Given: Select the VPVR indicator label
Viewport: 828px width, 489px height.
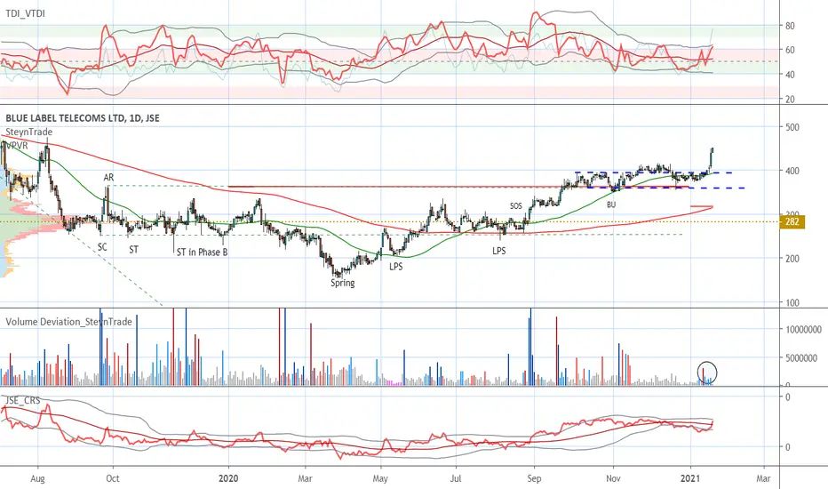Looking at the screenshot, I should click(17, 146).
